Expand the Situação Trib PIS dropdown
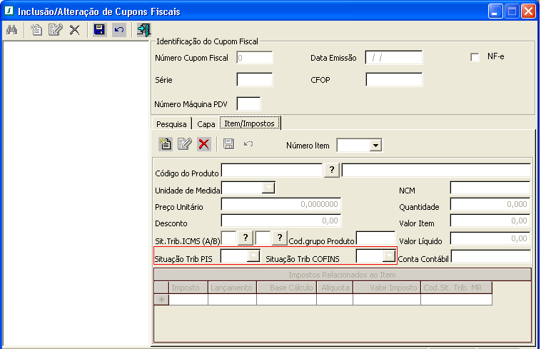 click(x=253, y=256)
